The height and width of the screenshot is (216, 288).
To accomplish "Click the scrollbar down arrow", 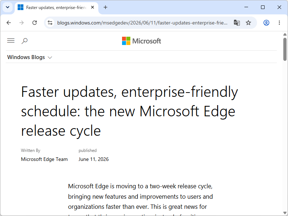I will (285, 213).
